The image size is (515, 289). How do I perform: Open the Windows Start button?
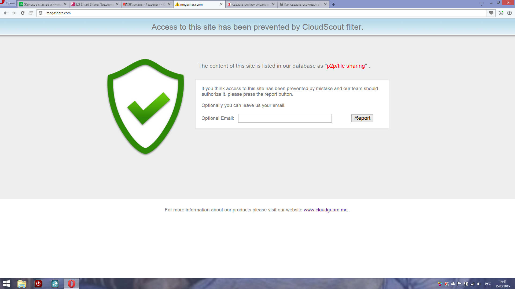point(6,284)
